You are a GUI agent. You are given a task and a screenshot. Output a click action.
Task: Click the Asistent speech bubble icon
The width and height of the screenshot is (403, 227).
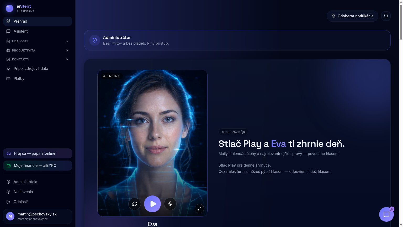tap(8, 31)
